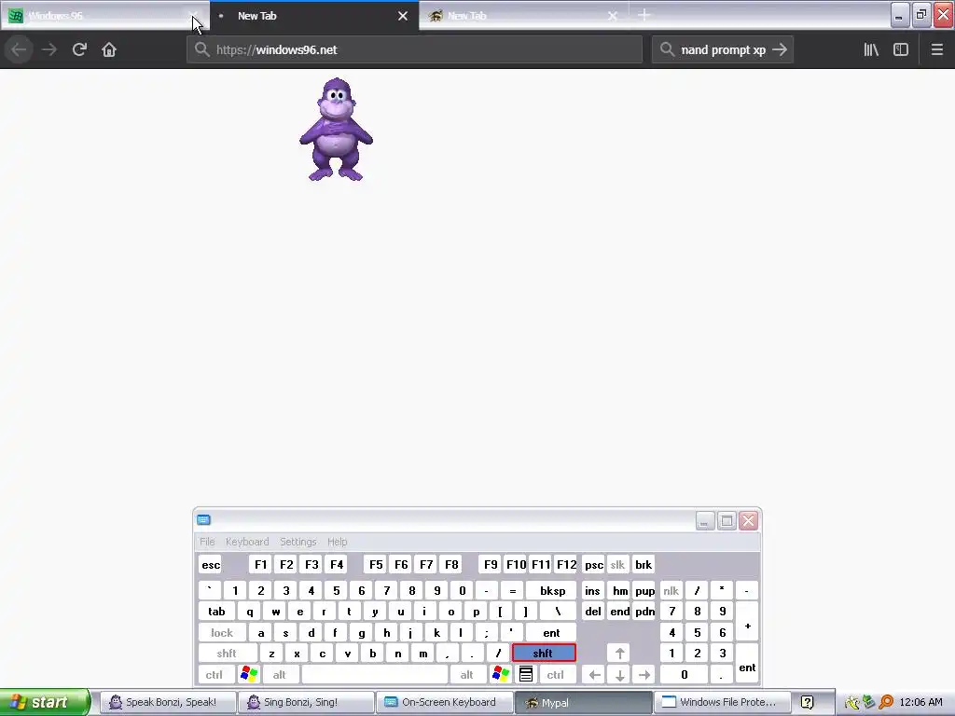Screen dimensions: 955x716
Task: Click the On-Screen Keyboard title bar icon
Action: [203, 519]
